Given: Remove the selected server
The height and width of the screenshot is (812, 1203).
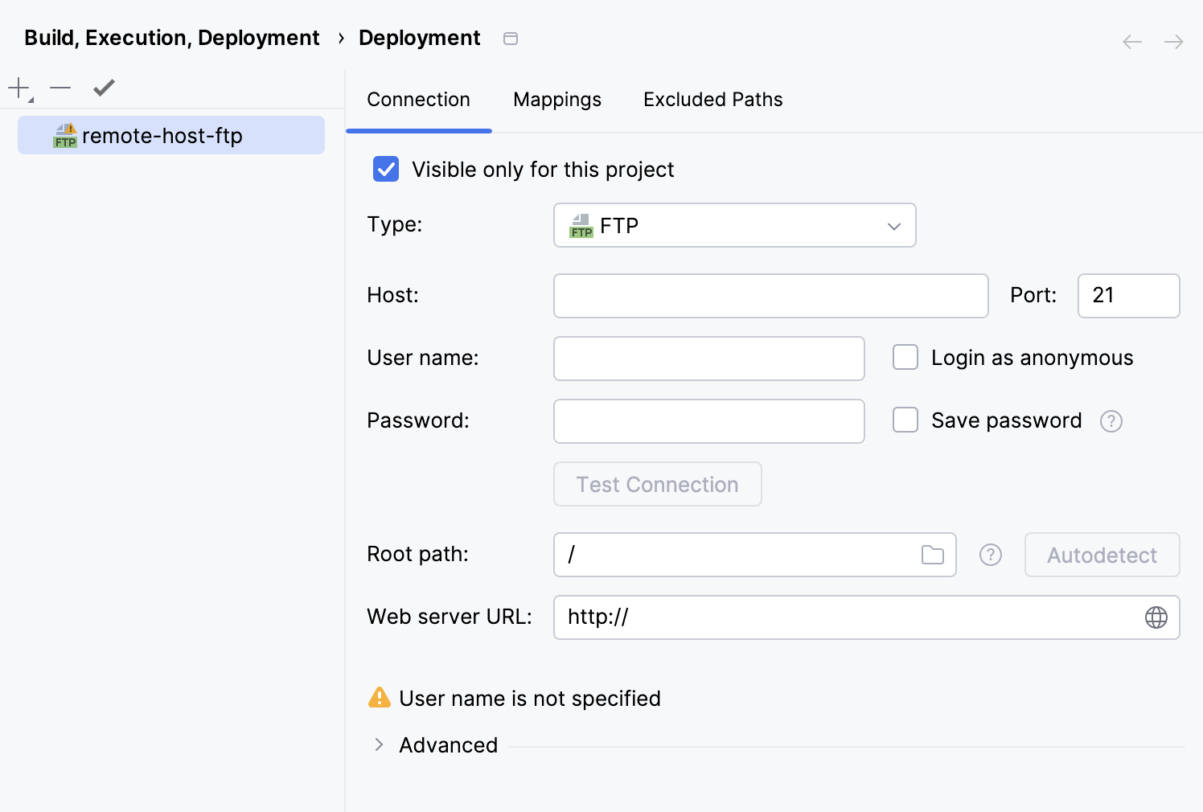Looking at the screenshot, I should coord(60,87).
